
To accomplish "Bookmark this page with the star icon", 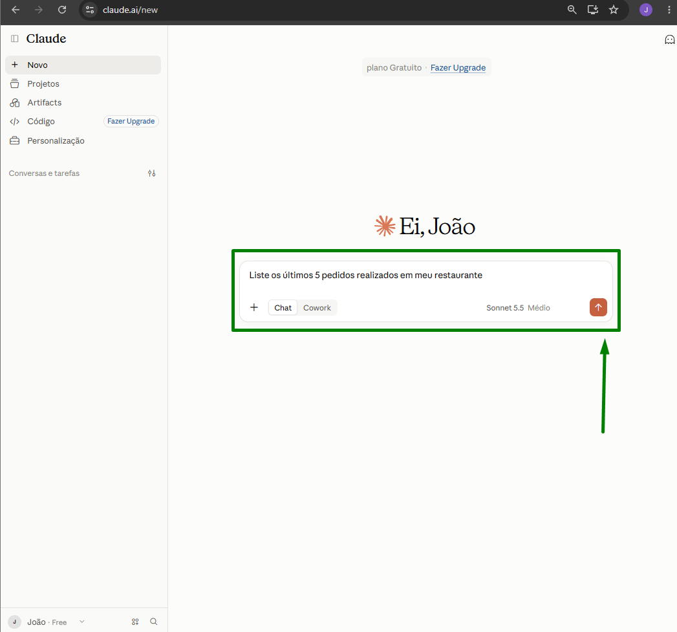I will coord(614,10).
